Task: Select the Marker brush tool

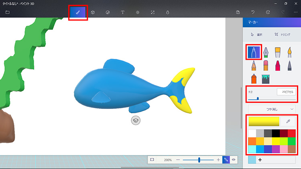Action: point(254,52)
